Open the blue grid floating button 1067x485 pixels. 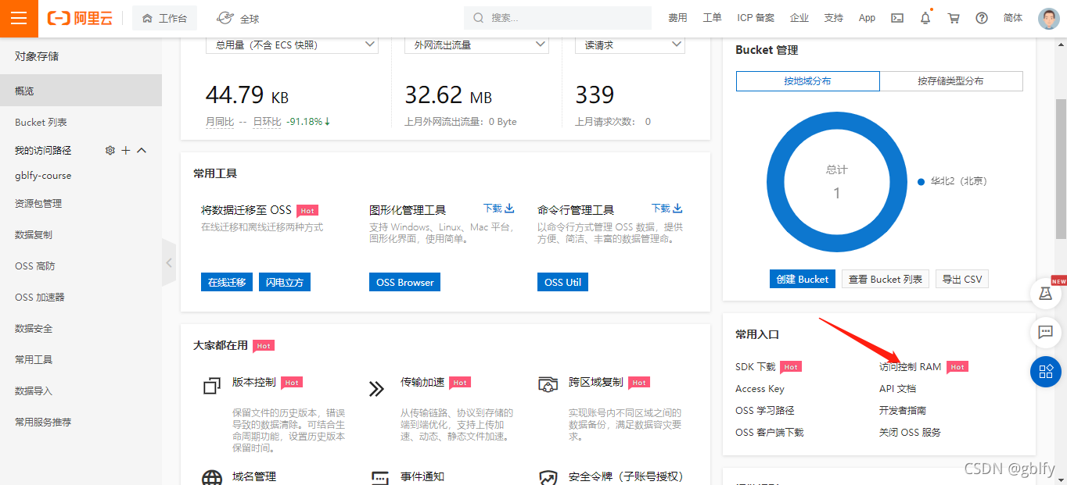1046,372
